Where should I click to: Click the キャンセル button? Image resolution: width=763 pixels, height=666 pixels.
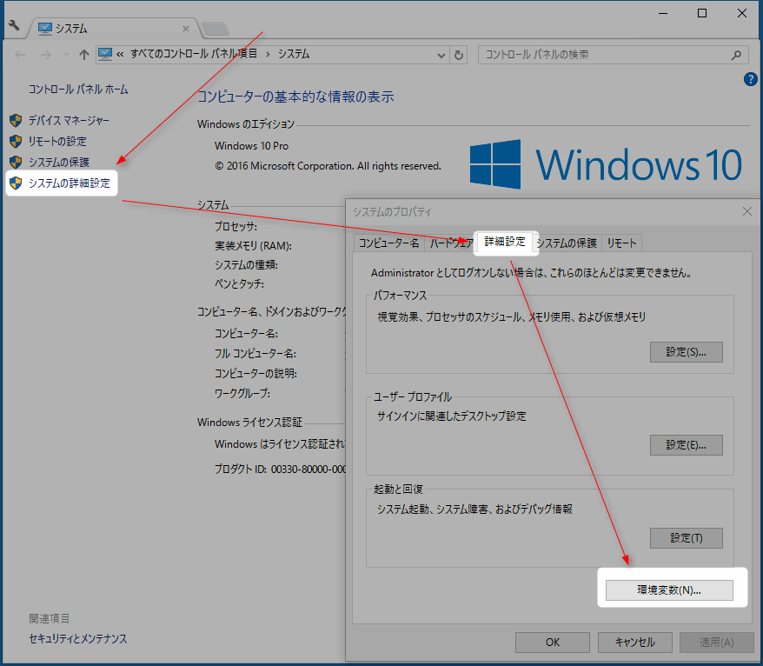635,643
